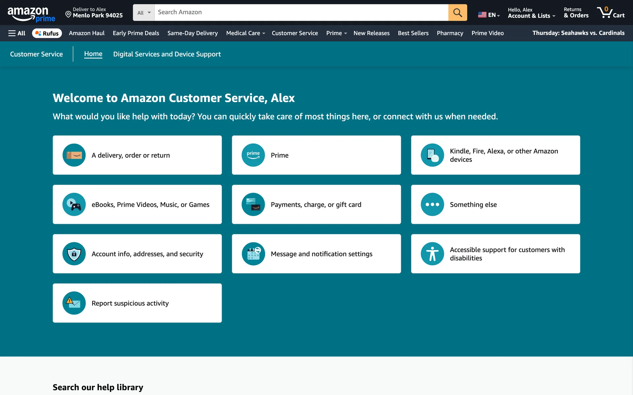The height and width of the screenshot is (395, 633).
Task: Click the Prime circle icon card
Action: pyautogui.click(x=253, y=155)
